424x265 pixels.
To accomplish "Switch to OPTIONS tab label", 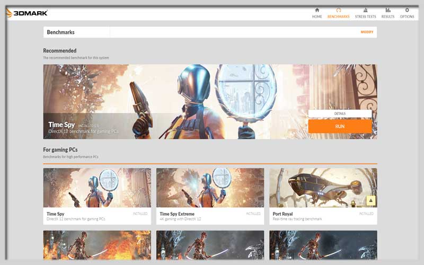I will point(407,16).
